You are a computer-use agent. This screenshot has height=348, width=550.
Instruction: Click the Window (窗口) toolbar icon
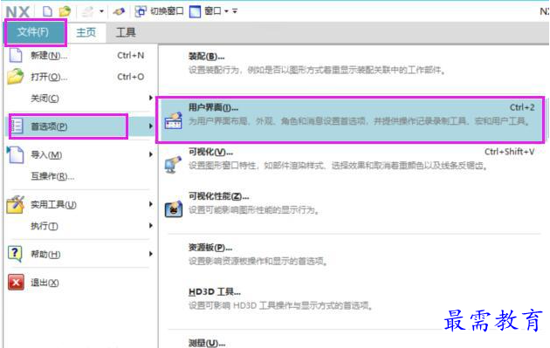[195, 11]
